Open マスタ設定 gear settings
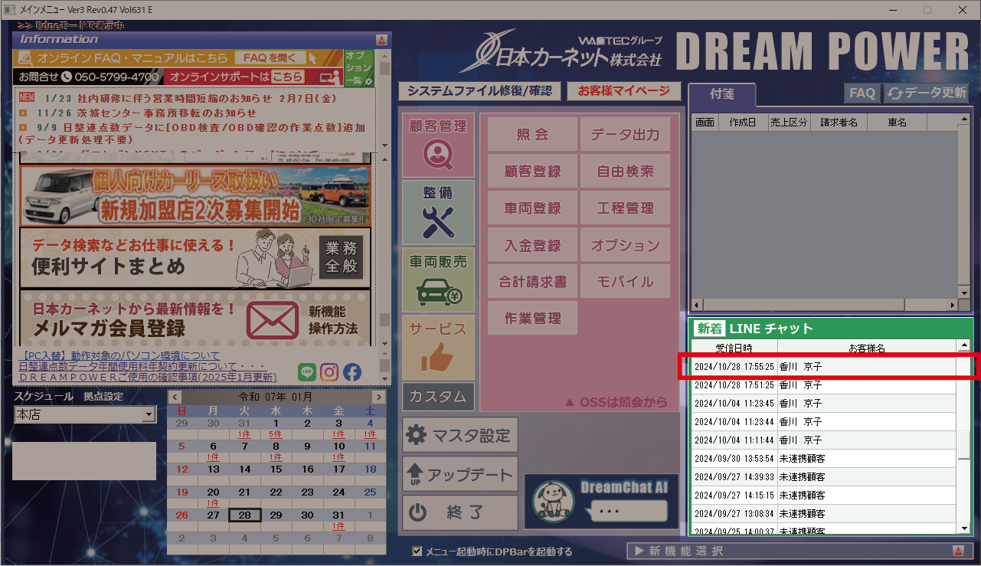Screen dimensions: 981x566 [x=459, y=435]
